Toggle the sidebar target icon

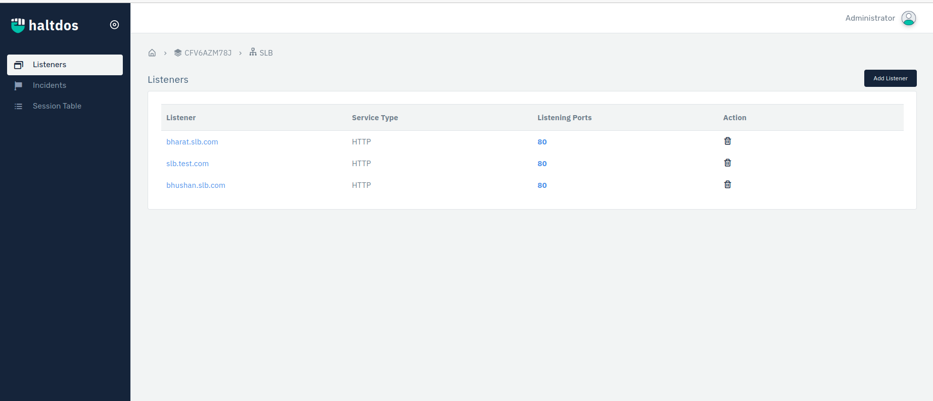[x=115, y=25]
